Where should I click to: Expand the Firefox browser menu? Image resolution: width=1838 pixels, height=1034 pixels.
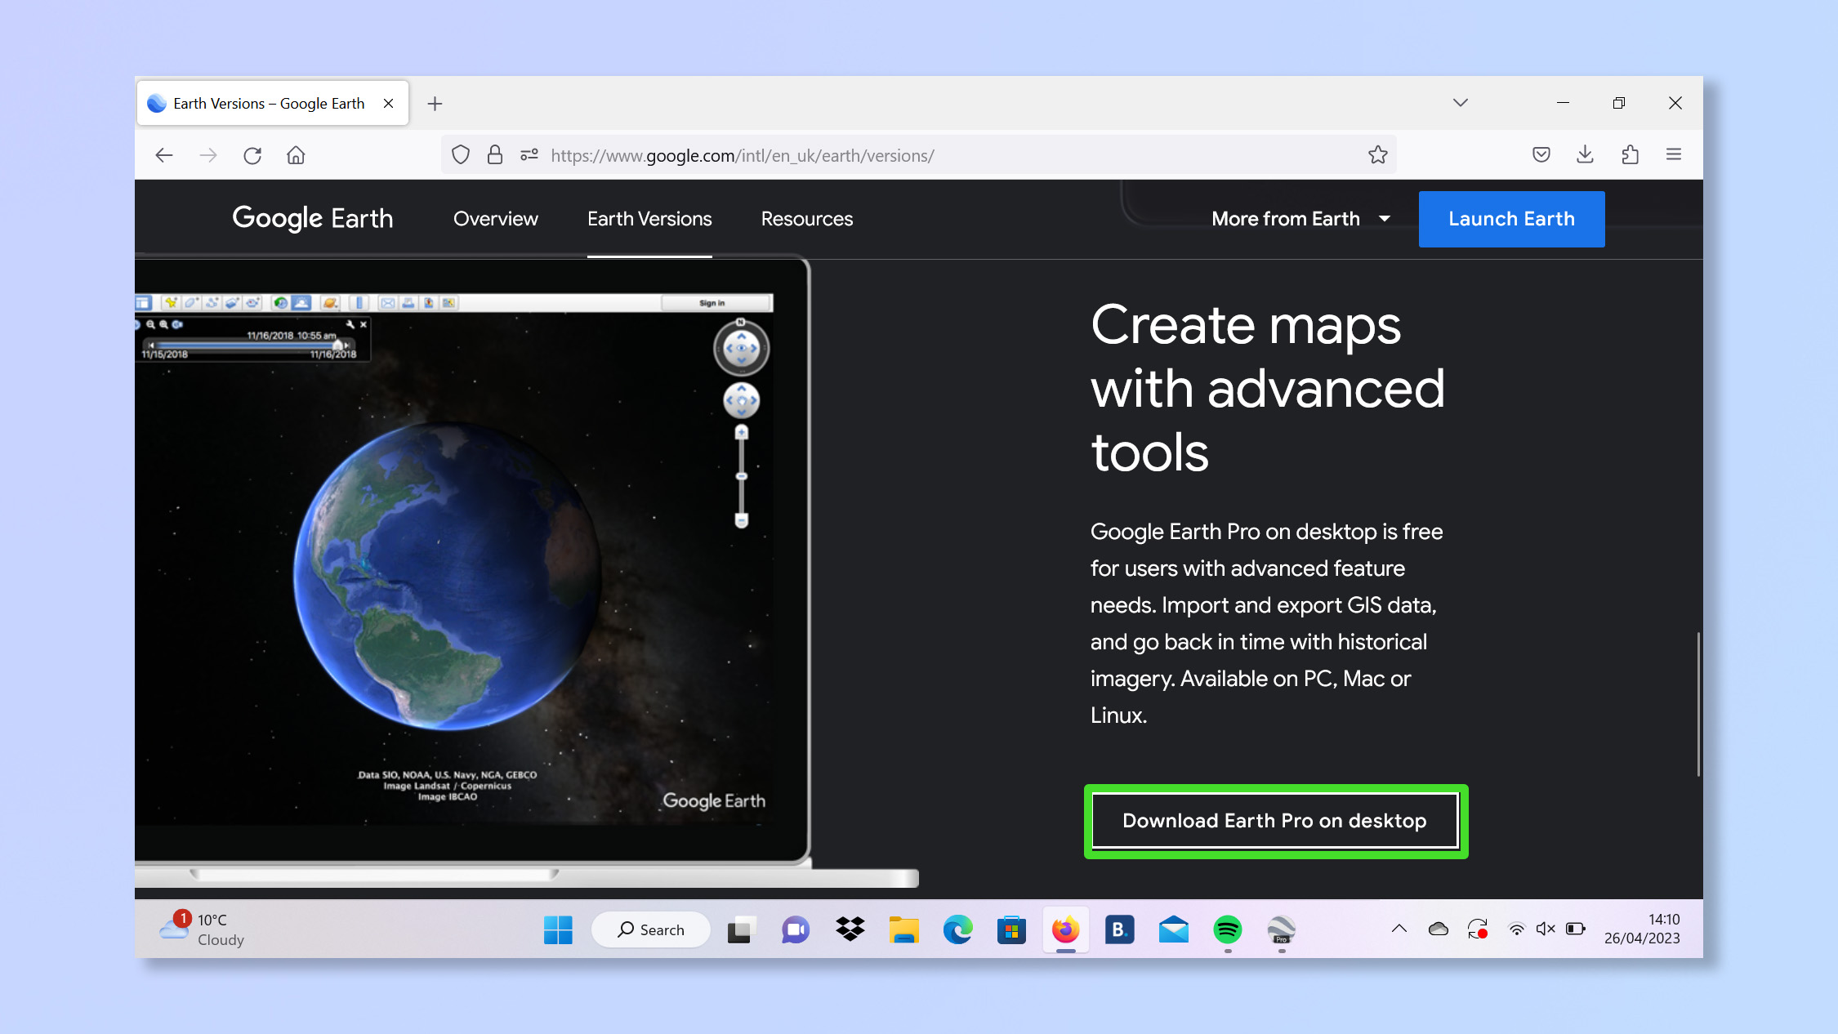(x=1674, y=154)
